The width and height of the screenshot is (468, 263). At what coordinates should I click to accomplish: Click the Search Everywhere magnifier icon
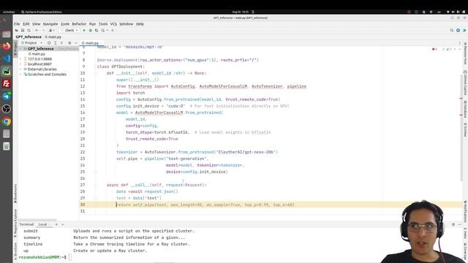tap(452, 31)
